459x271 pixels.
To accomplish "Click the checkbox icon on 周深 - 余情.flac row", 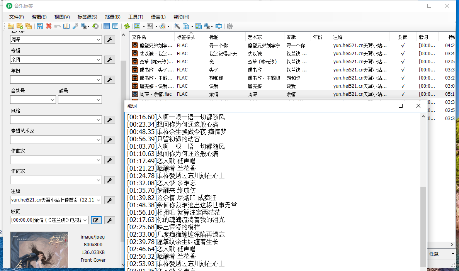I will pyautogui.click(x=135, y=94).
